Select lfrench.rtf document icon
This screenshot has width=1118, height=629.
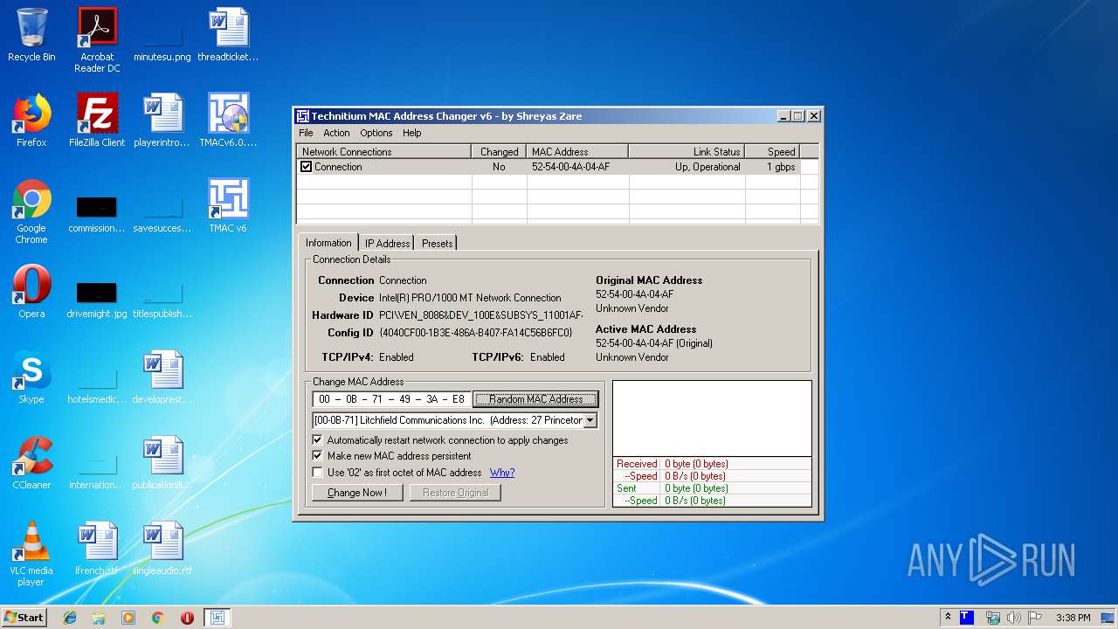97,549
